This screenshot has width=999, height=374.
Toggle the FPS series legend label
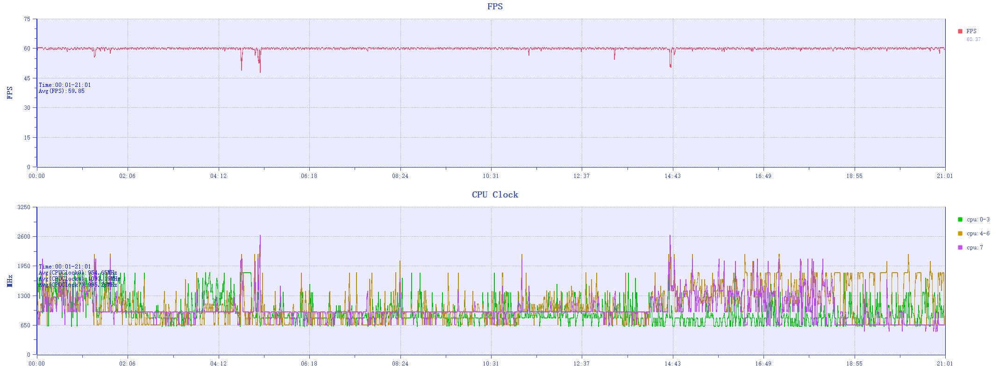(971, 31)
